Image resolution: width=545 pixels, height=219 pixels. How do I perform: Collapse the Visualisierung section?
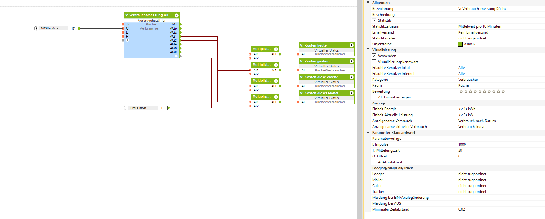368,50
